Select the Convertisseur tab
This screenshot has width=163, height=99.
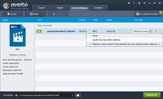tap(79, 8)
